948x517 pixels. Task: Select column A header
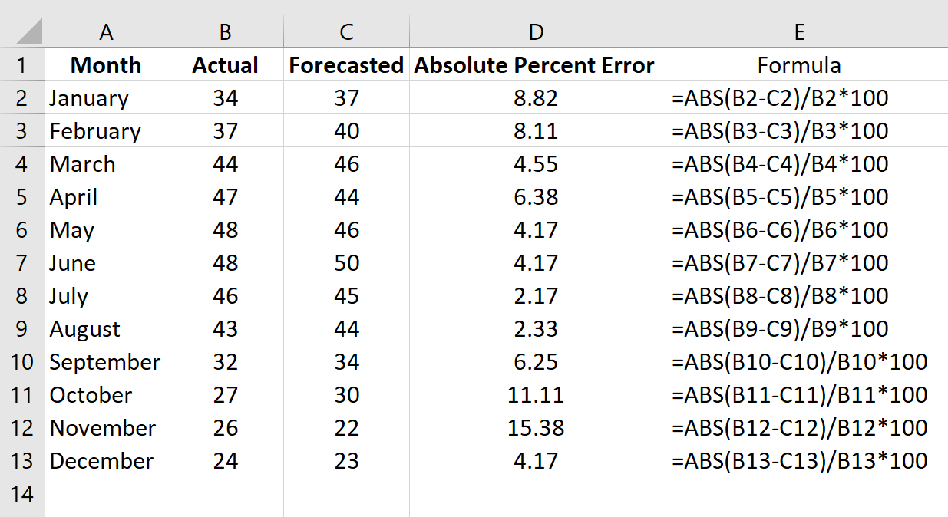106,32
